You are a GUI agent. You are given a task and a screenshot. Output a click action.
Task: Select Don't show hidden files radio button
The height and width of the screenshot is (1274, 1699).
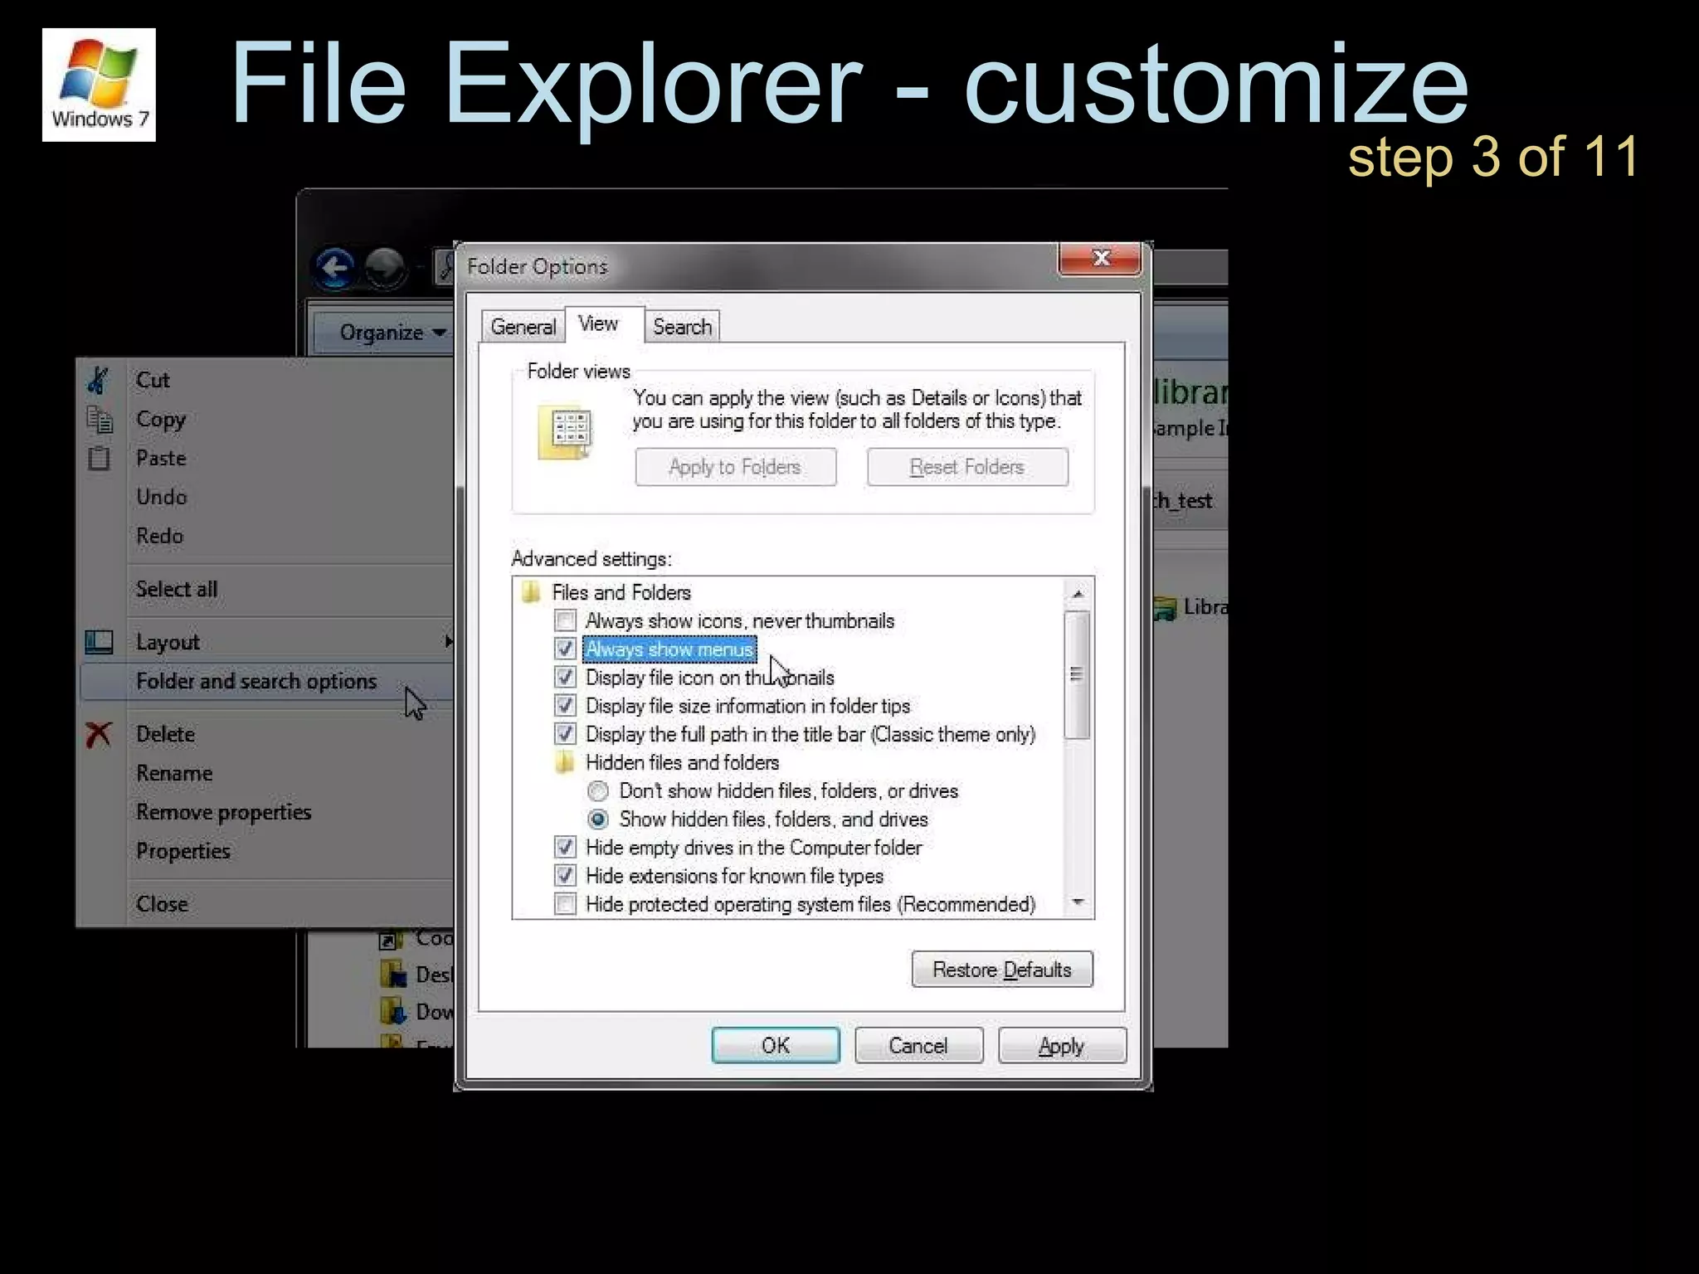pyautogui.click(x=597, y=791)
